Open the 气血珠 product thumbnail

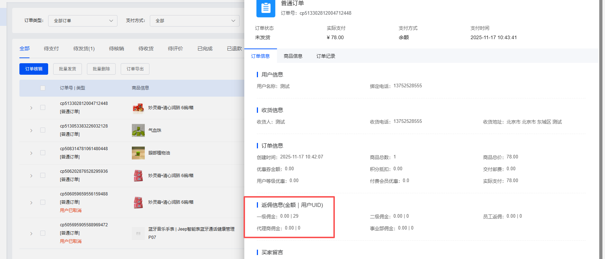point(138,130)
